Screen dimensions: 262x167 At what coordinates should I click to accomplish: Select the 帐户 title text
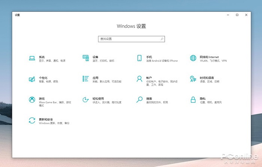point(149,78)
